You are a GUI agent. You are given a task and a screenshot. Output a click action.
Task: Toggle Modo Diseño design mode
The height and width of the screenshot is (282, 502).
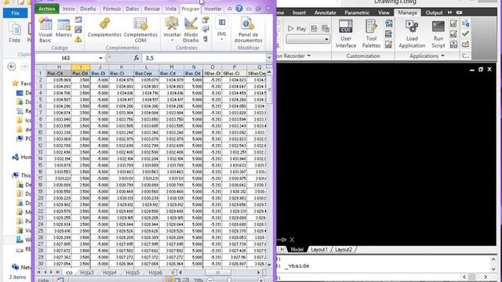pos(191,30)
